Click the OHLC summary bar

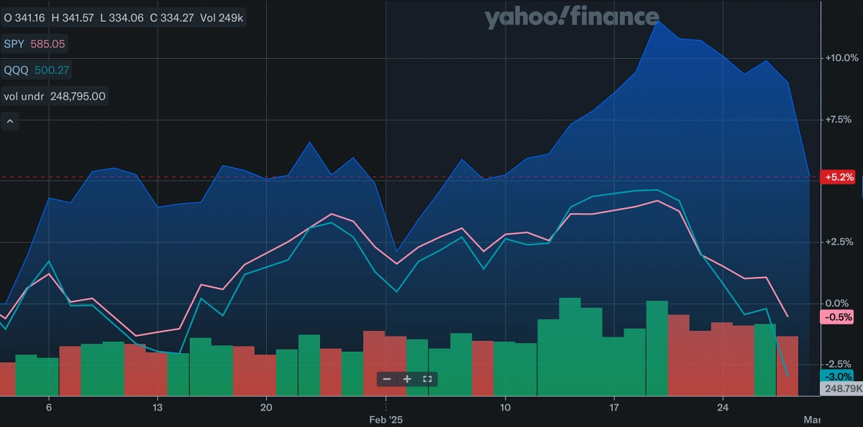pos(122,18)
